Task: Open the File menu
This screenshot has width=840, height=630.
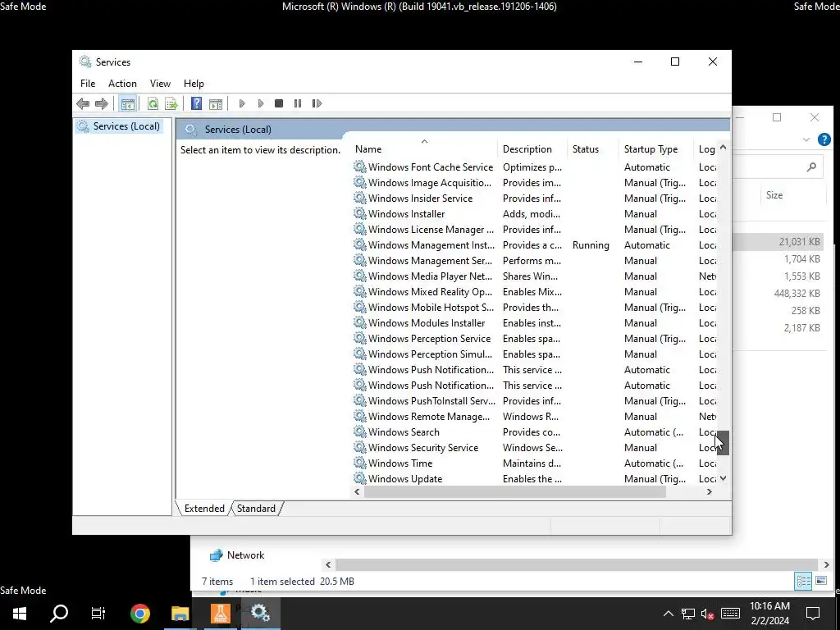Action: point(88,84)
